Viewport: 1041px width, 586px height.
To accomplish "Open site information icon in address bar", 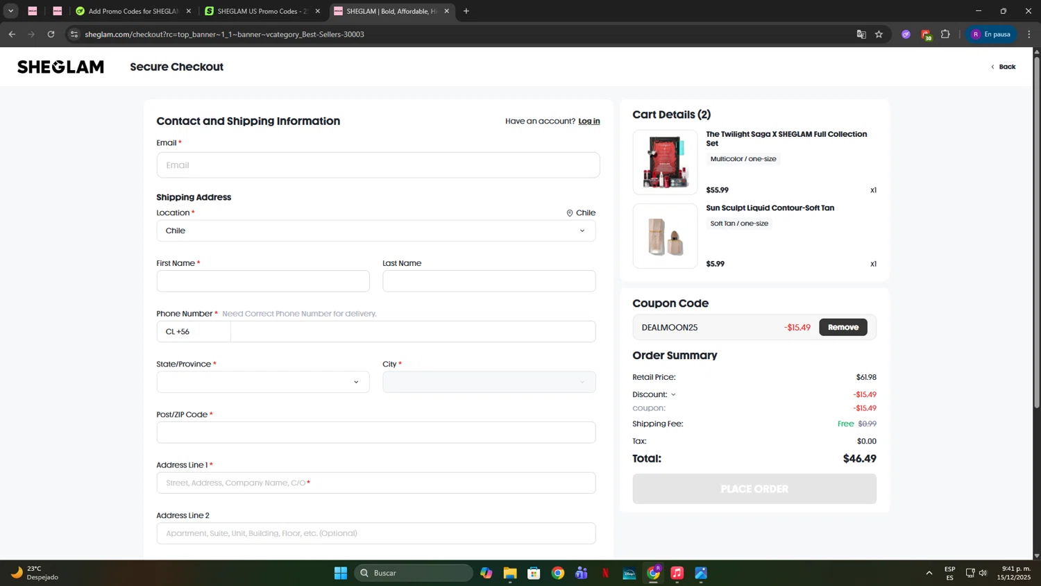I will pos(74,34).
